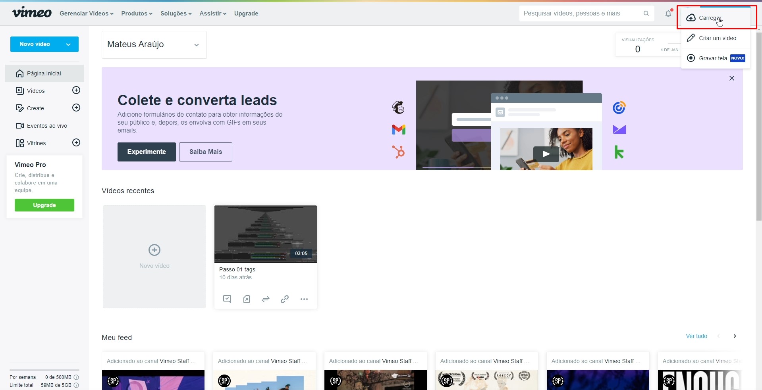
Task: Open Gerenciar Vídeos menu
Action: (87, 13)
